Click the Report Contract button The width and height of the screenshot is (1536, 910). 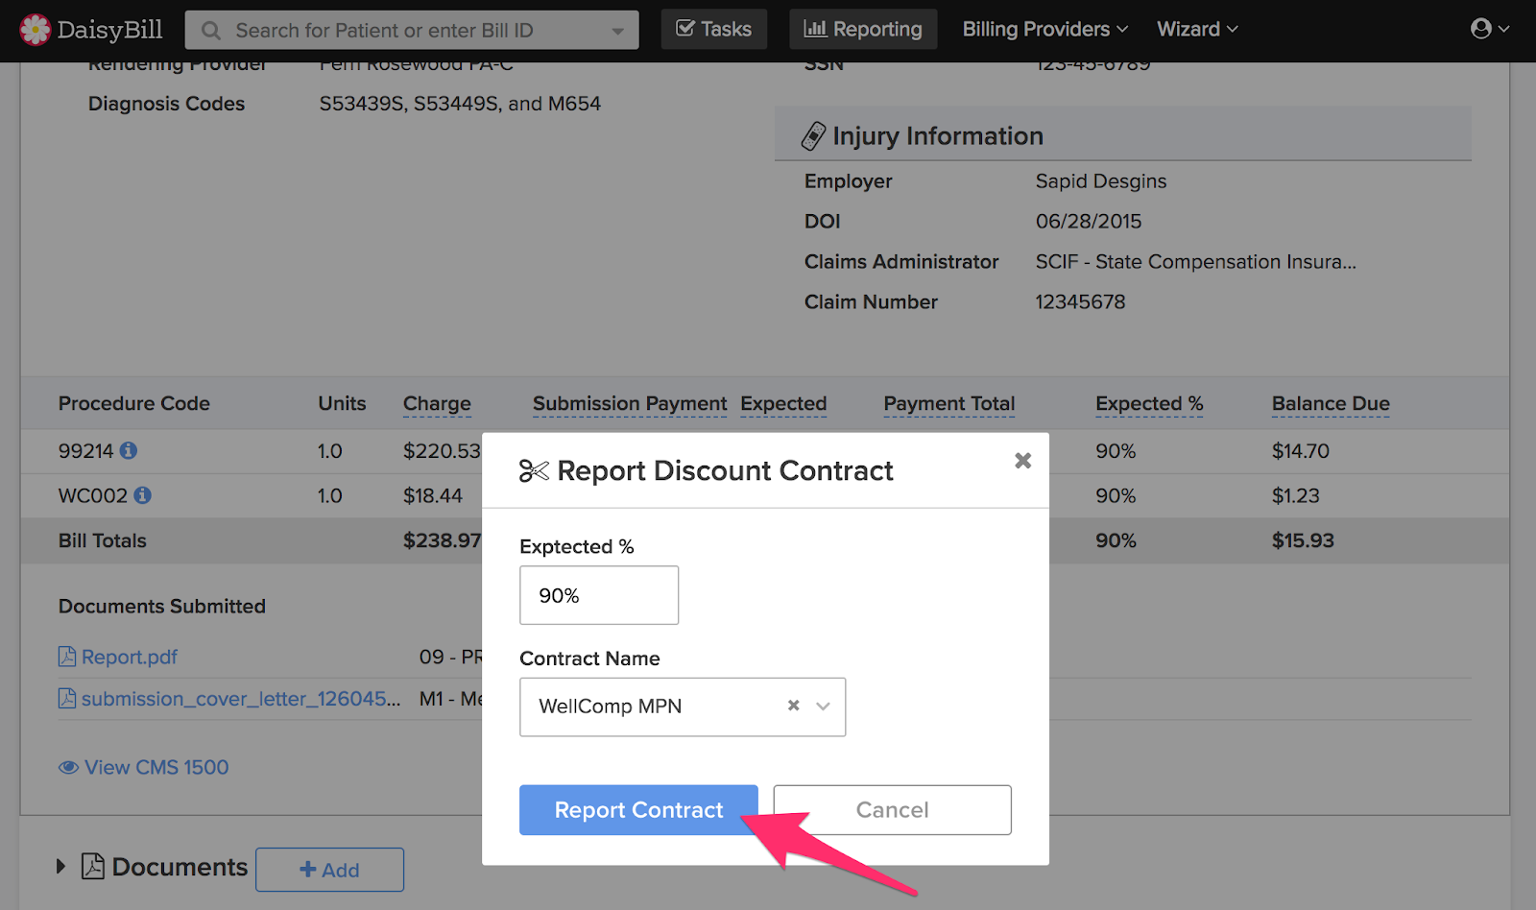point(638,810)
